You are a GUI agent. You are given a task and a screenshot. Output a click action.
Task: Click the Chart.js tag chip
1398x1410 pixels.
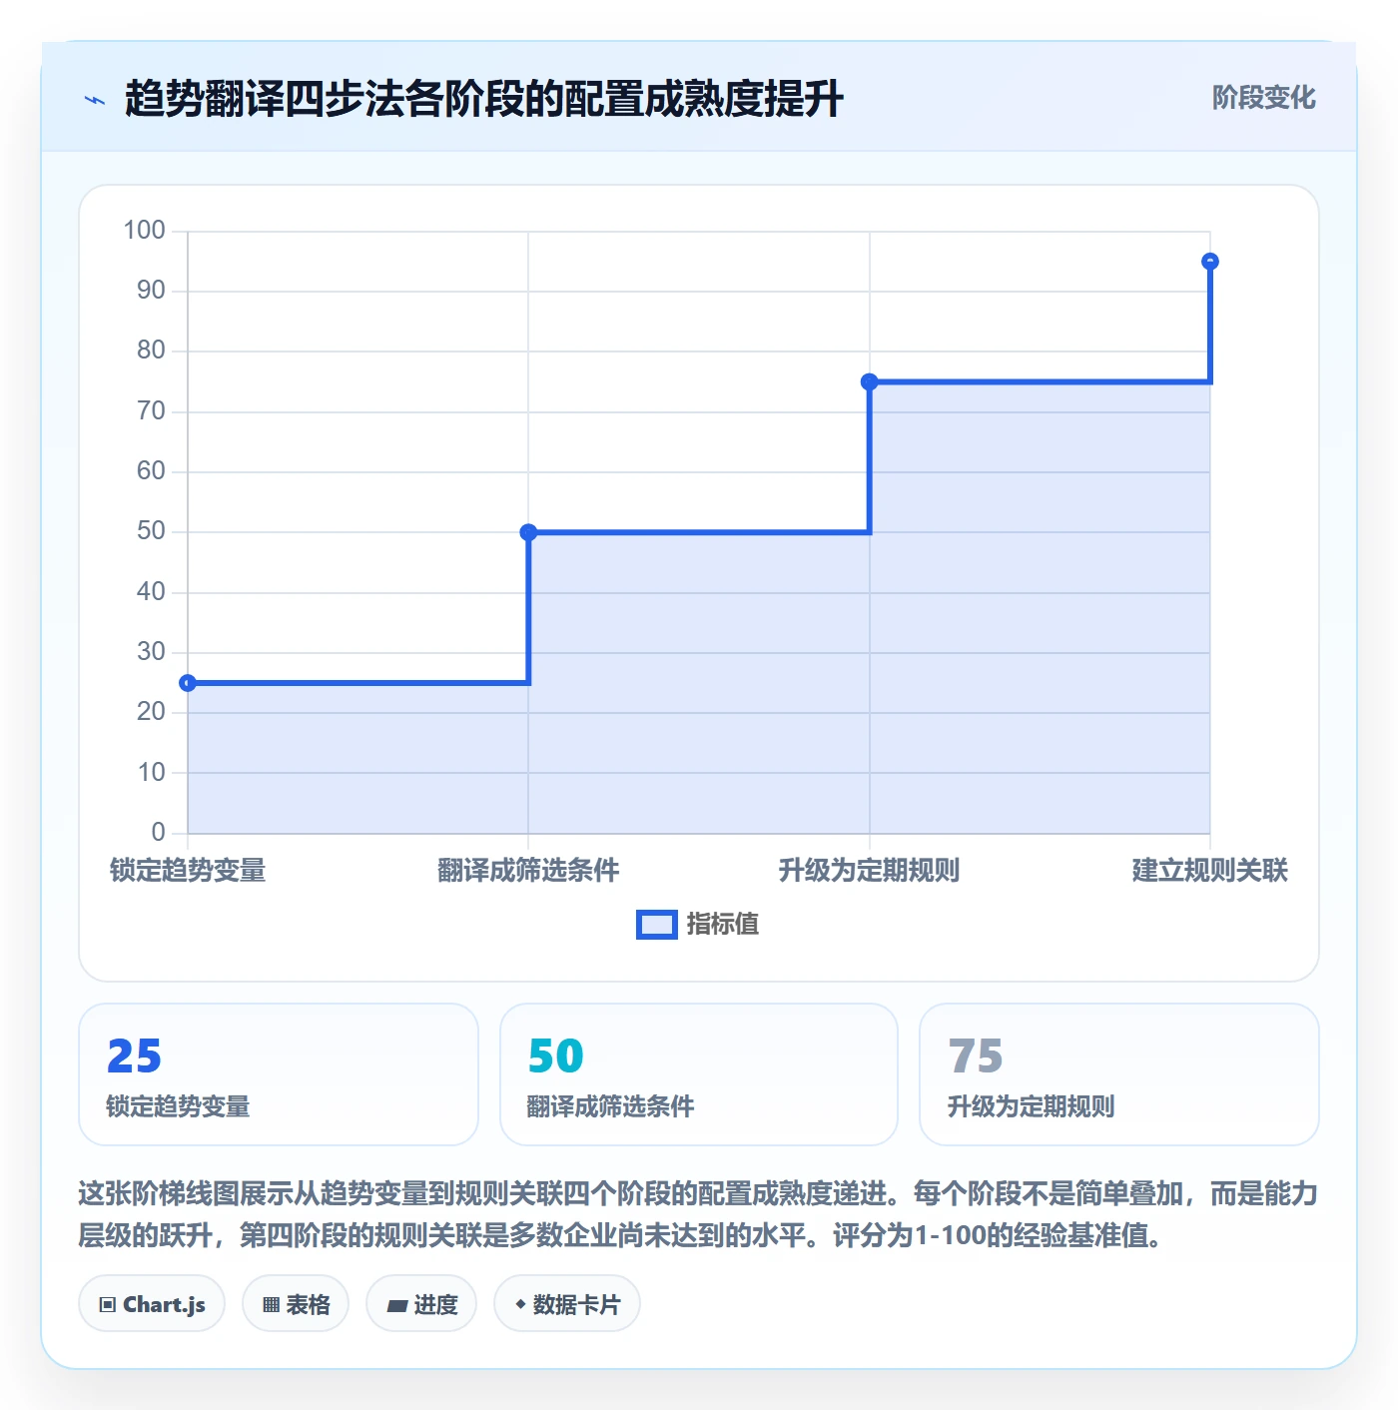pos(152,1303)
